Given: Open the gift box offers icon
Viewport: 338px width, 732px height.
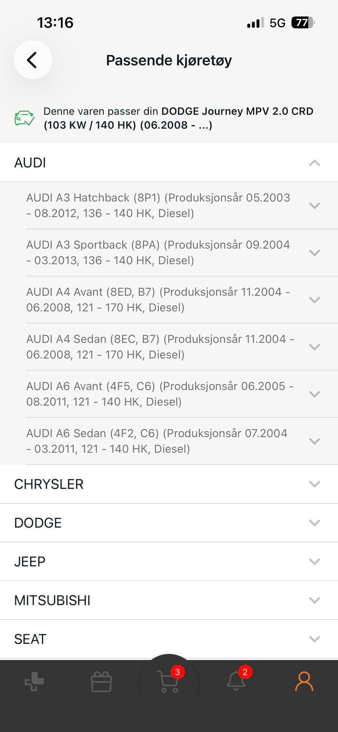Looking at the screenshot, I should tap(101, 682).
